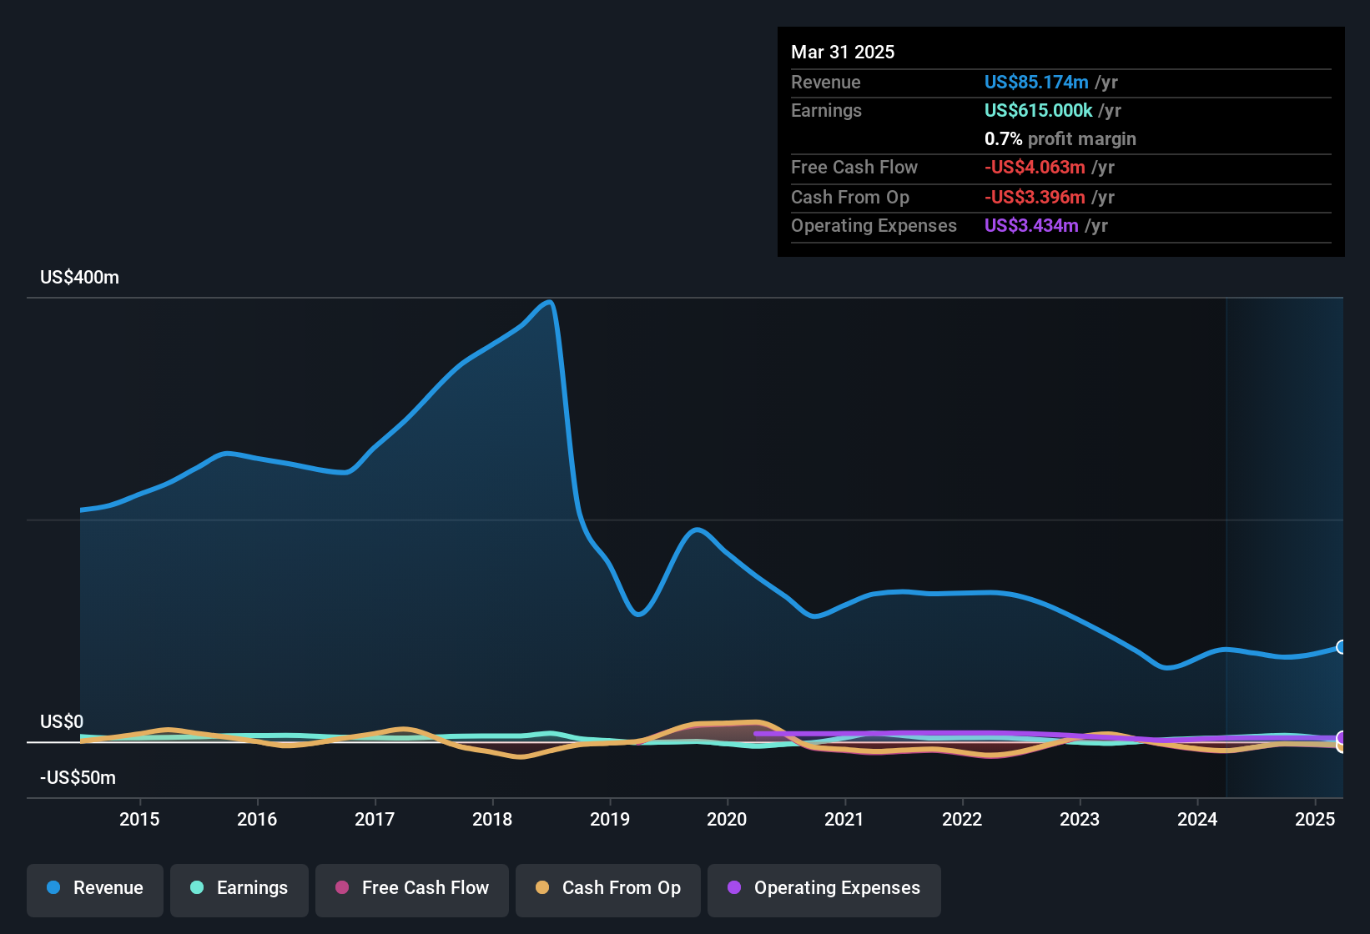1370x934 pixels.
Task: Click the US$0 y-axis label
Action: [62, 721]
